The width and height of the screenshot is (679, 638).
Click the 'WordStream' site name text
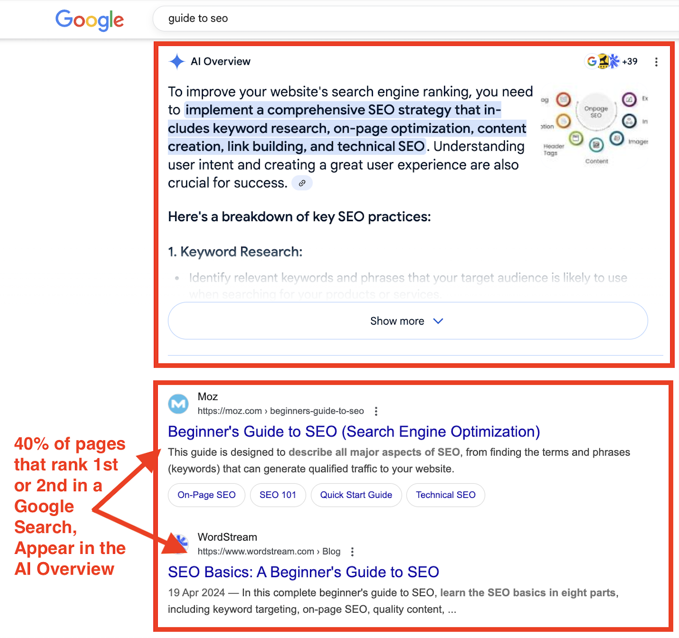point(227,537)
